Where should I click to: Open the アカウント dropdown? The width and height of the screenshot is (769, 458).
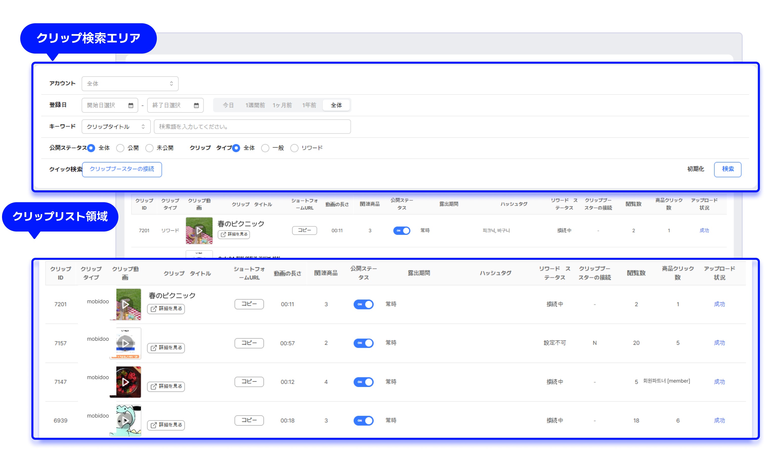pyautogui.click(x=130, y=84)
